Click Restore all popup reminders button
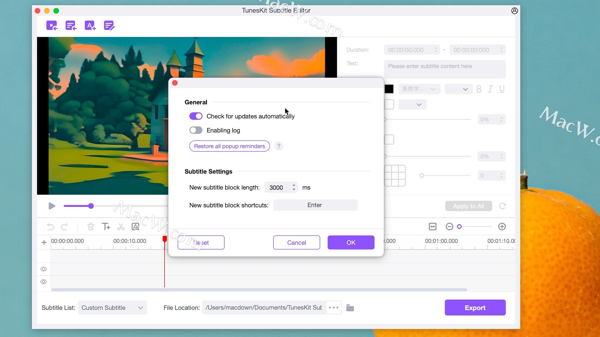Image resolution: width=600 pixels, height=337 pixels. tap(230, 146)
